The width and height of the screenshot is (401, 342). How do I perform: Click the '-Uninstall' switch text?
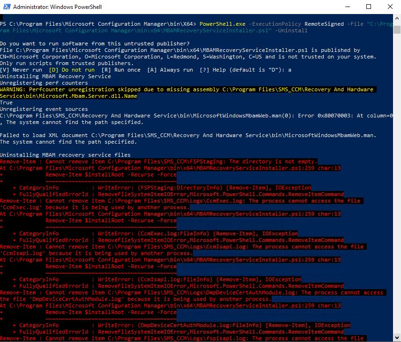[x=291, y=31]
